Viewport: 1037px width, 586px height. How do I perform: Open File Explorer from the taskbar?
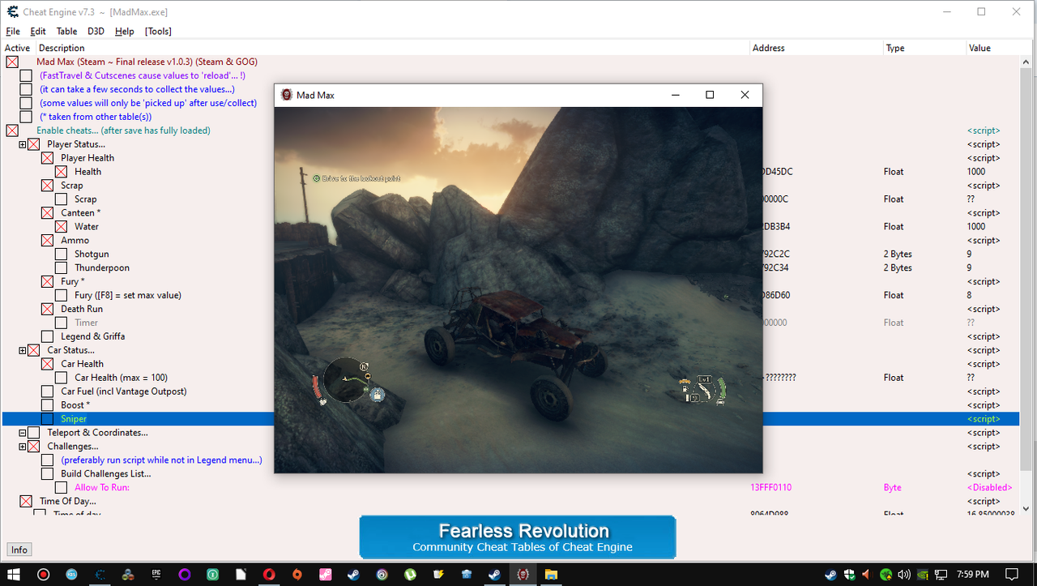click(x=551, y=575)
